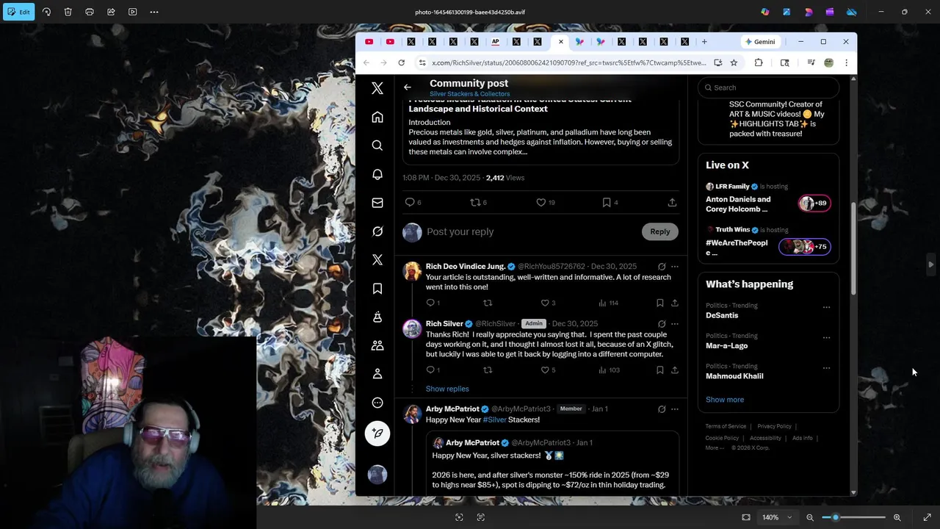The width and height of the screenshot is (940, 529).
Task: Repost the main post with 6 reposts
Action: (478, 202)
